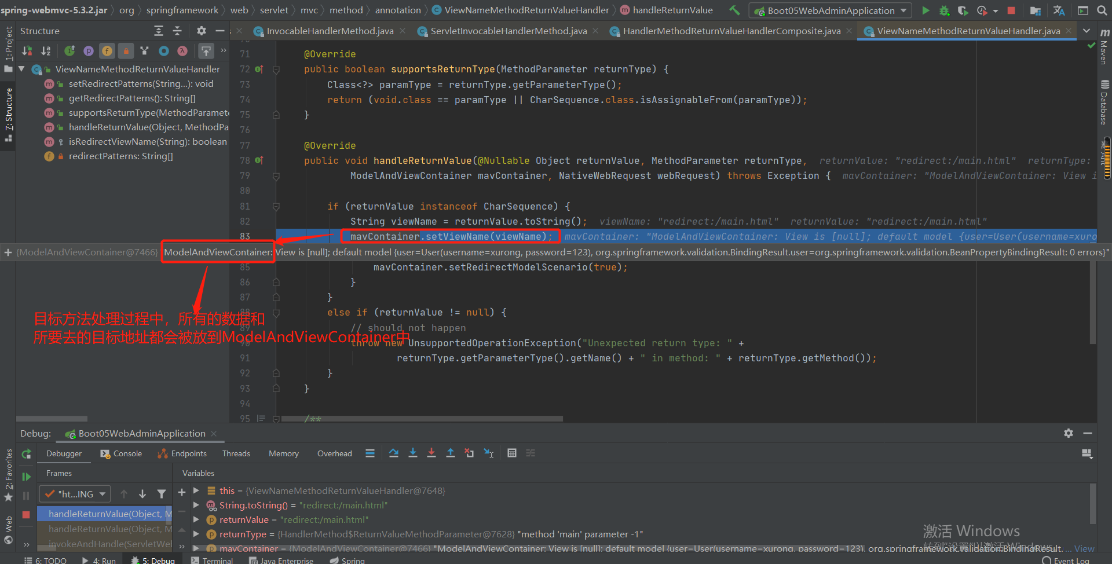Open Endpoints tab in debugger
This screenshot has width=1112, height=564.
click(x=182, y=453)
